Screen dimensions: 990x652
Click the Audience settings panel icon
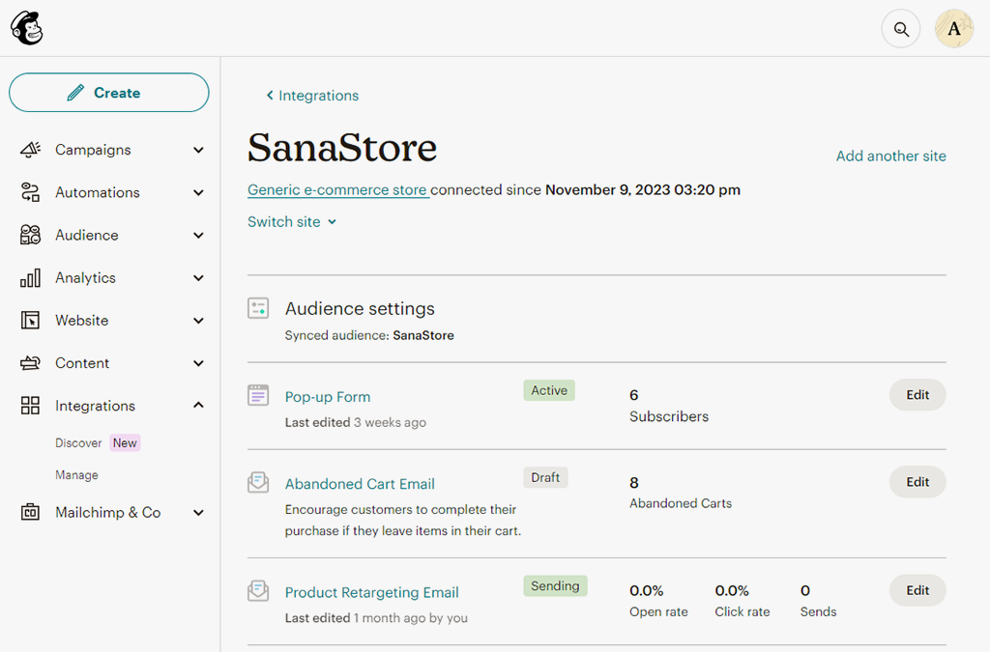pyautogui.click(x=258, y=307)
